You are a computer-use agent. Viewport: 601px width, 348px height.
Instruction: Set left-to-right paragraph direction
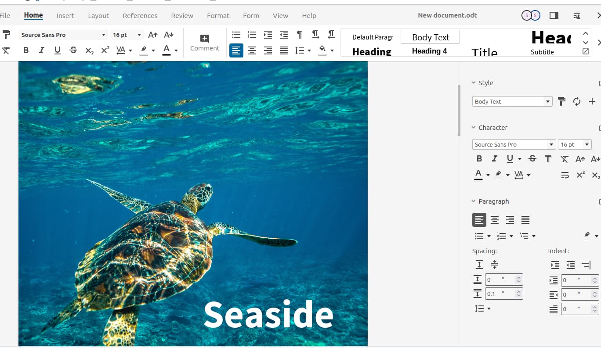[315, 35]
